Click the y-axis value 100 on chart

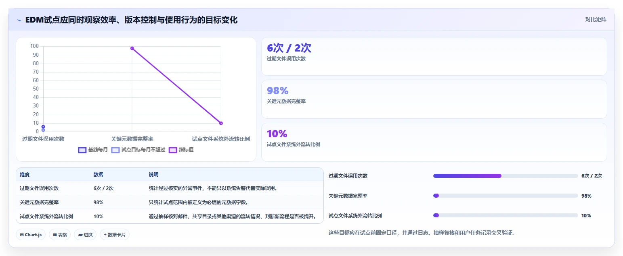34,46
